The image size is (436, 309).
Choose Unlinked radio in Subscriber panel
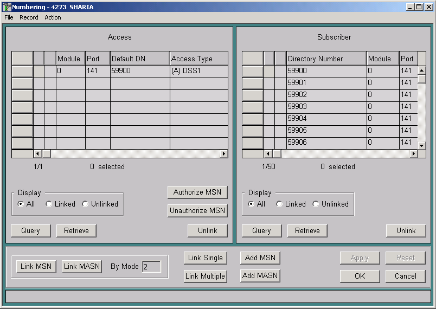[316, 204]
